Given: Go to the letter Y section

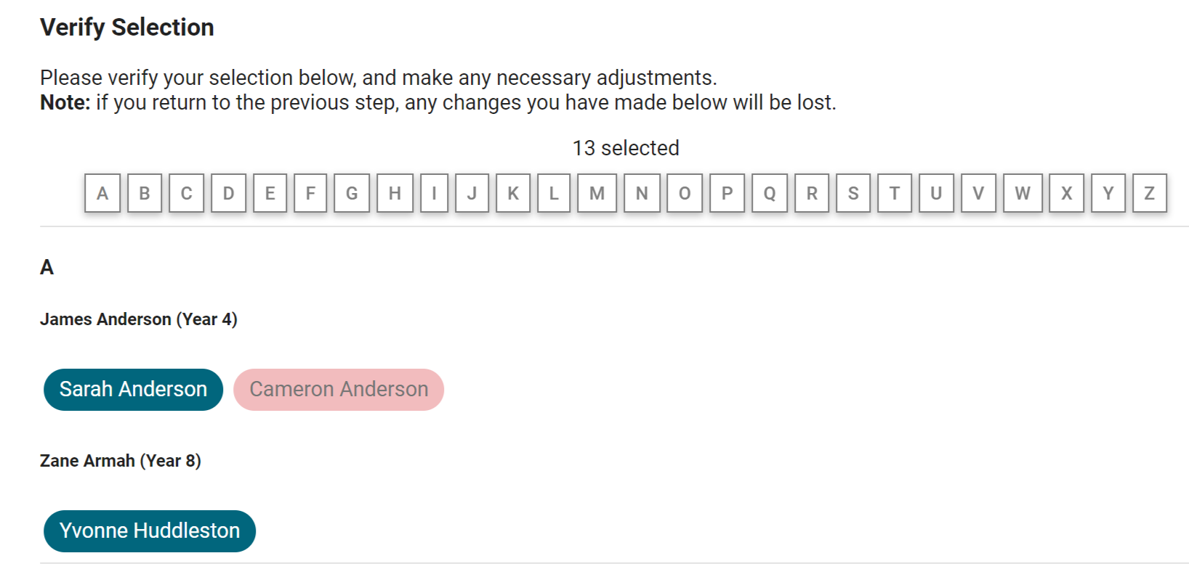Looking at the screenshot, I should pos(1108,193).
